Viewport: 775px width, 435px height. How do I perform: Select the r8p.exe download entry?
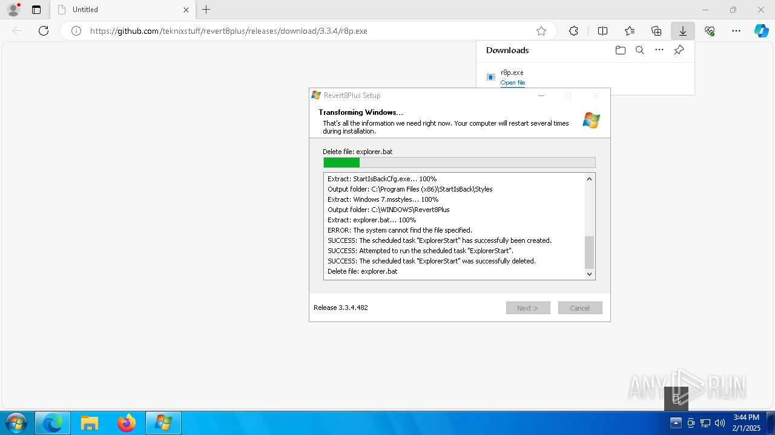point(585,77)
